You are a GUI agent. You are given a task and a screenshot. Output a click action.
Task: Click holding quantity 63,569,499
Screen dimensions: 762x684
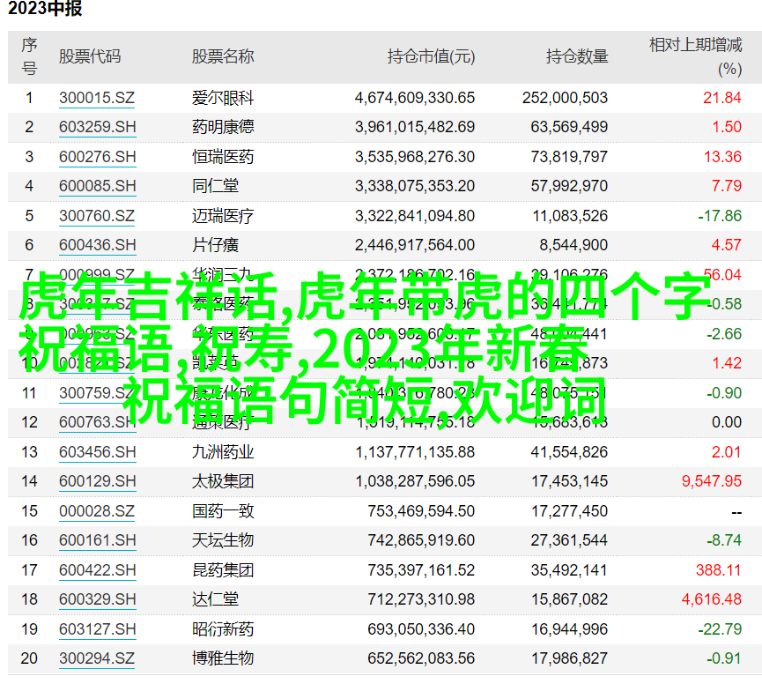[569, 127]
